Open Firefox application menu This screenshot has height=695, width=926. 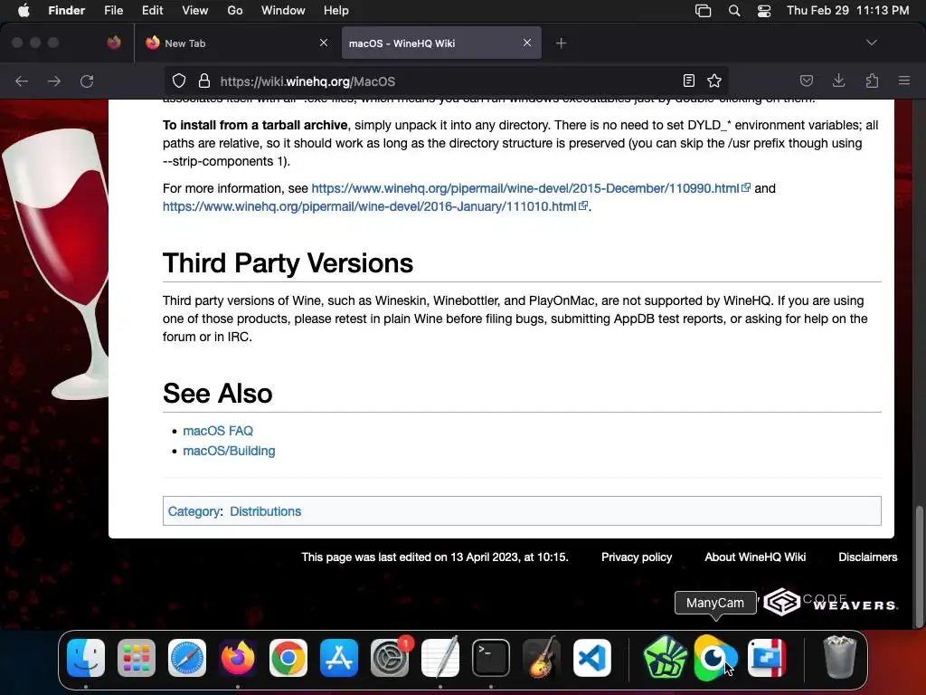[x=904, y=81]
